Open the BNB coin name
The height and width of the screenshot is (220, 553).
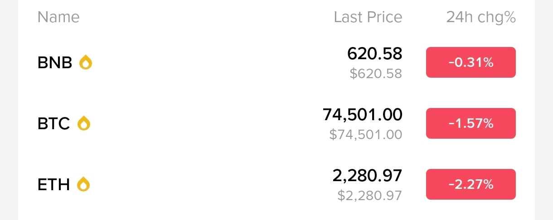pos(55,63)
